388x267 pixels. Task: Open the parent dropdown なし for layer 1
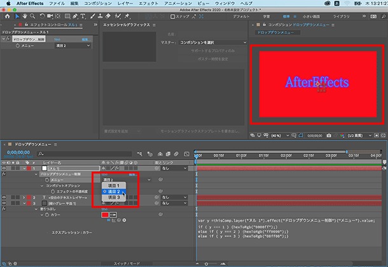[x=174, y=168]
